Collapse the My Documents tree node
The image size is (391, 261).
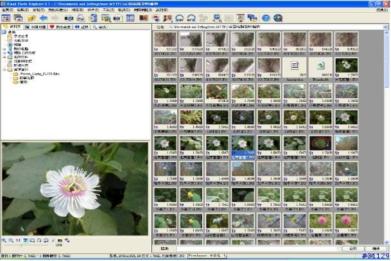(x=4, y=57)
